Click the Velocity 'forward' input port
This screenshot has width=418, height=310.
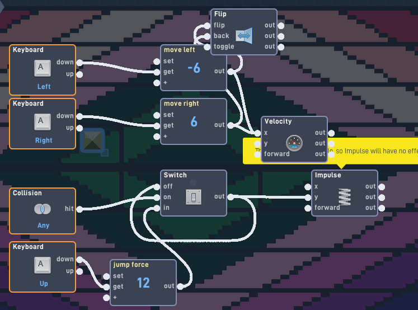pyautogui.click(x=257, y=154)
